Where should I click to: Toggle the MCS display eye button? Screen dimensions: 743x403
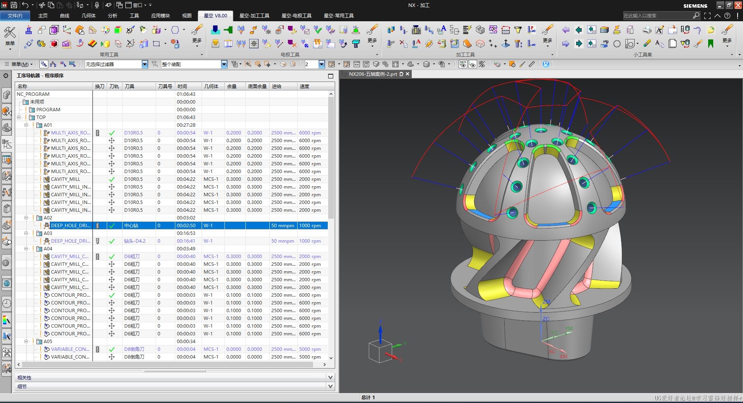tap(463, 64)
